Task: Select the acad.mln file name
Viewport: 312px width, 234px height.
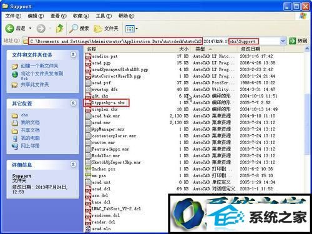Action: coord(101,229)
